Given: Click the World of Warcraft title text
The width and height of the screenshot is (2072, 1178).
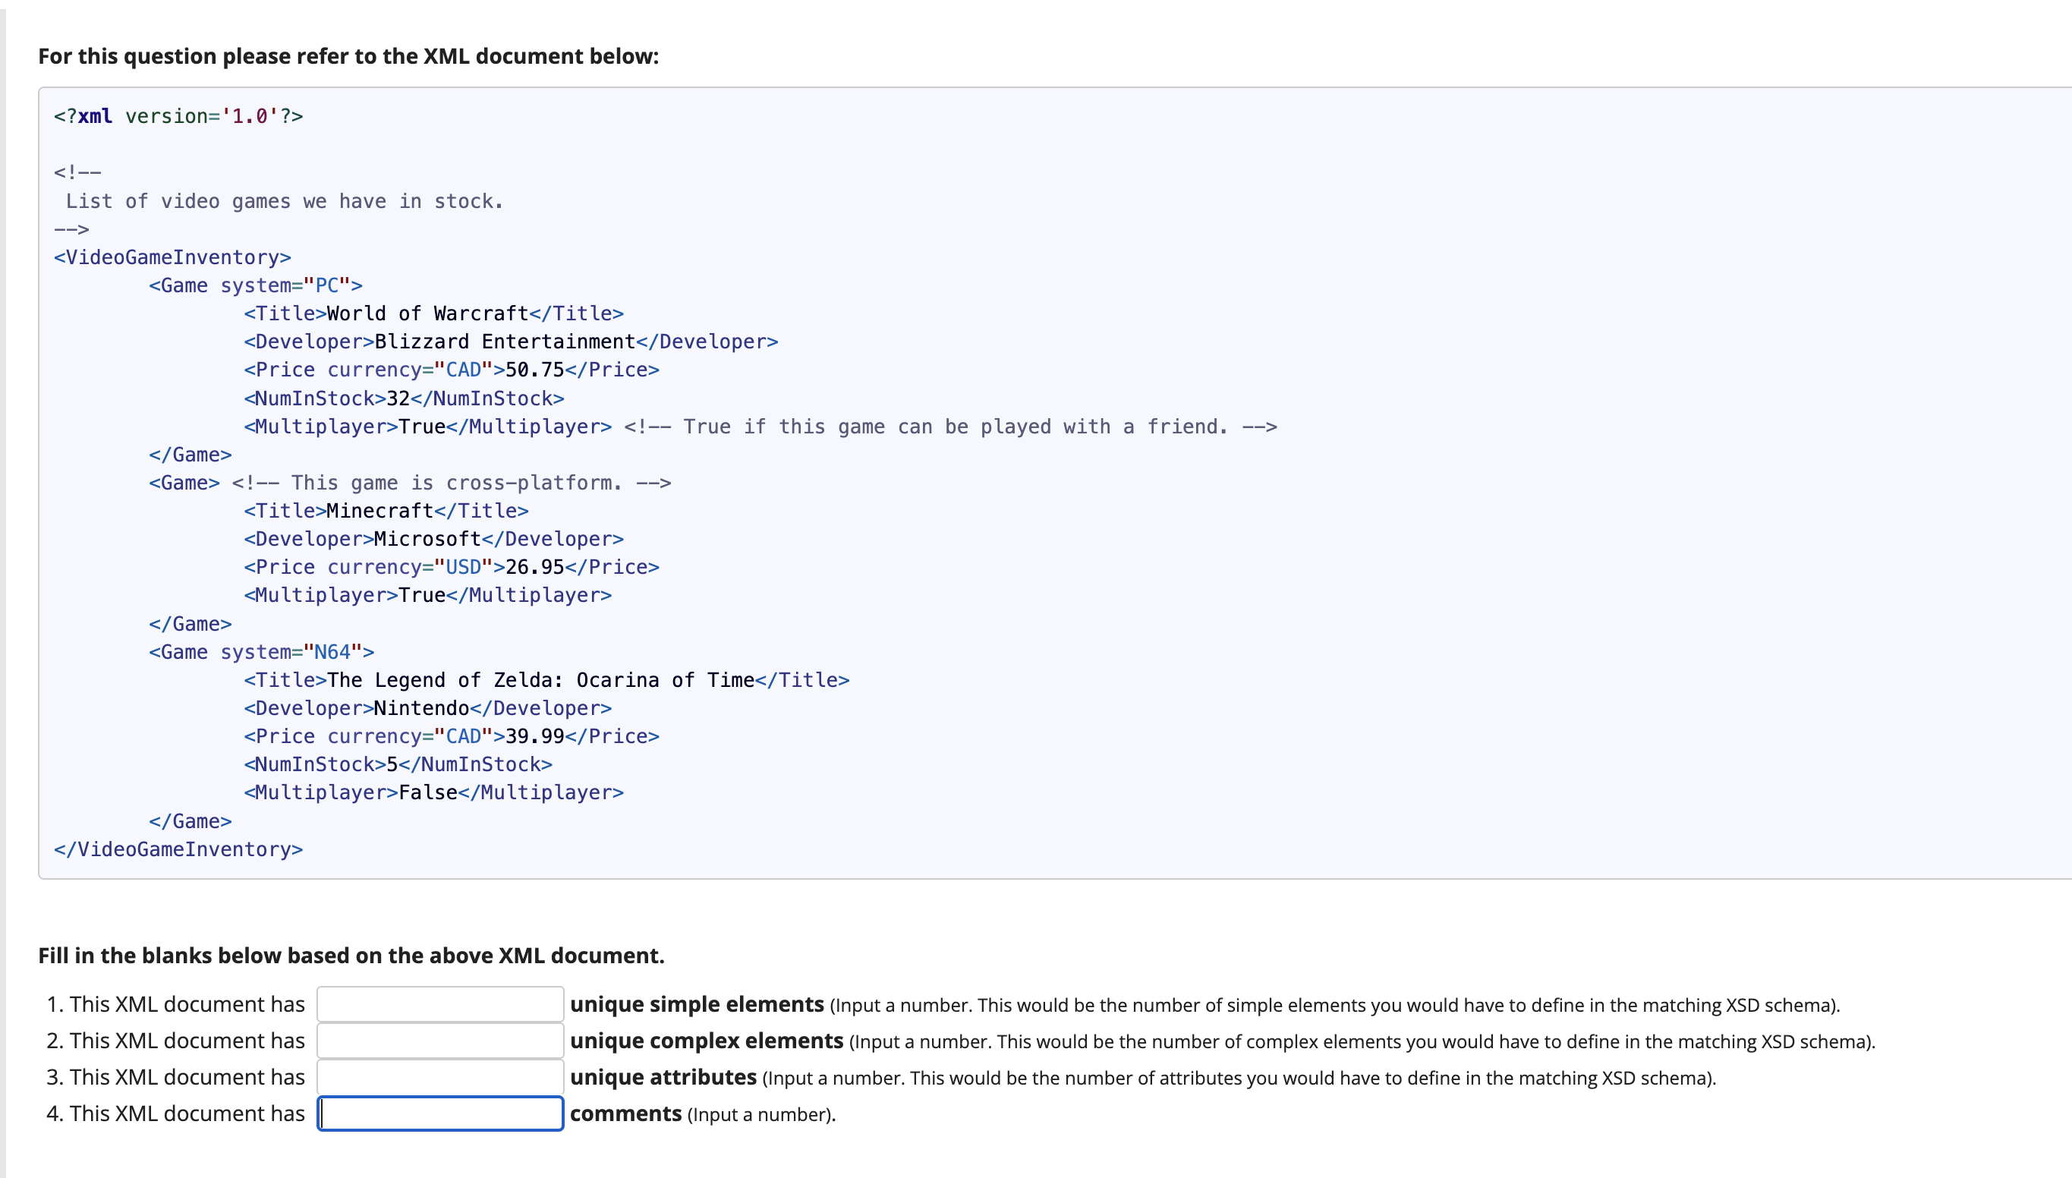Looking at the screenshot, I should (427, 313).
